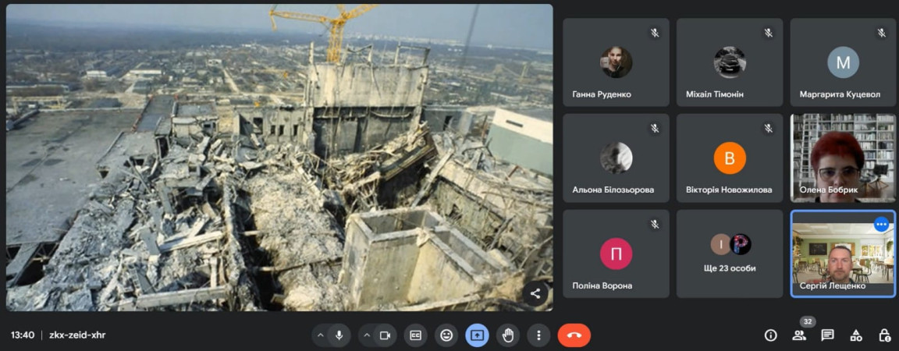
Task: Click the share icon on the presentation
Action: point(535,293)
